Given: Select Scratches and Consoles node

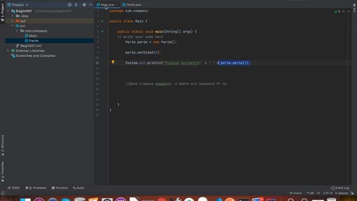Looking at the screenshot, I should point(35,56).
